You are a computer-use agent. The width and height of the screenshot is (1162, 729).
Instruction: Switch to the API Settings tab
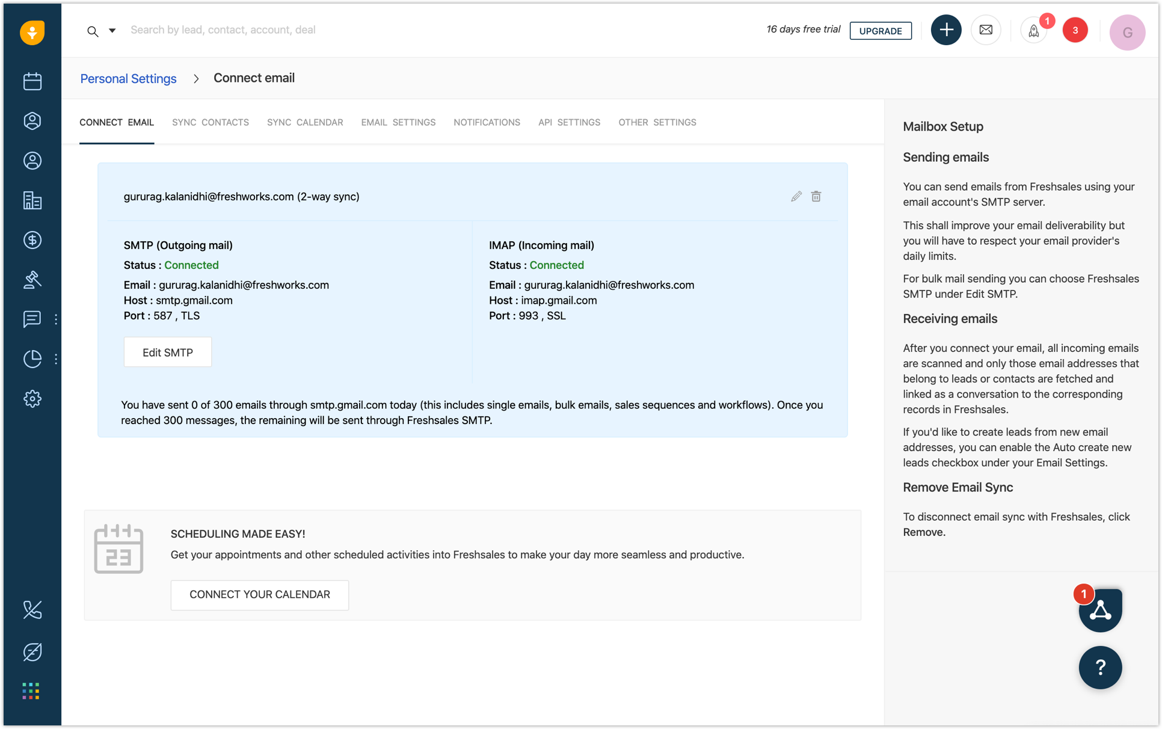pyautogui.click(x=569, y=122)
